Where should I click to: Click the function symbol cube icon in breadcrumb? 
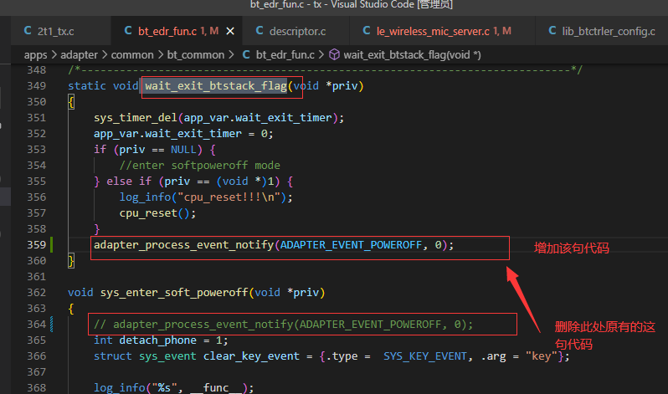tap(335, 54)
